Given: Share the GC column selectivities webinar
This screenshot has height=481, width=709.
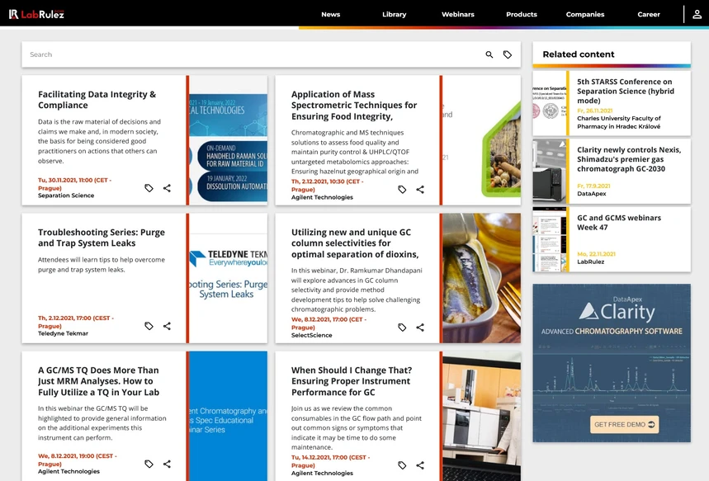Looking at the screenshot, I should pyautogui.click(x=420, y=328).
